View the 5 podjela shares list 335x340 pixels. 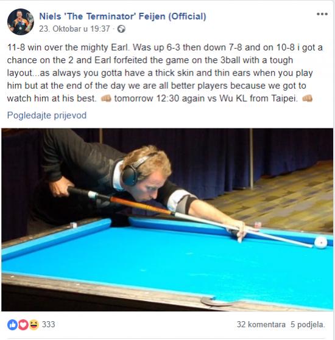tap(308, 324)
